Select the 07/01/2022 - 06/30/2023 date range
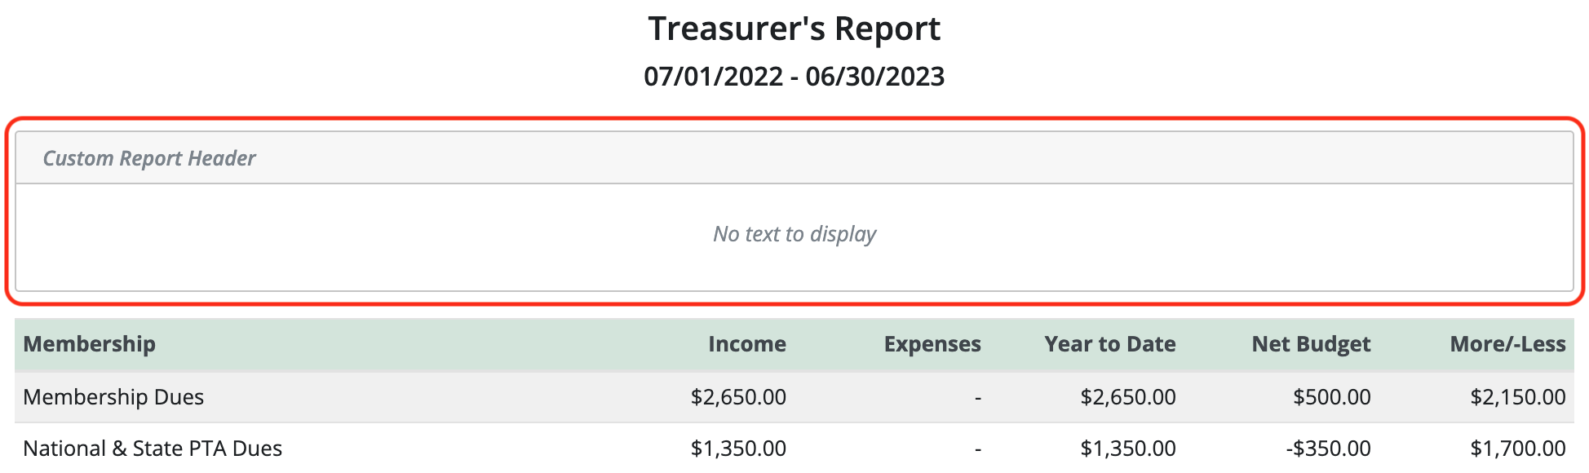 [x=794, y=77]
